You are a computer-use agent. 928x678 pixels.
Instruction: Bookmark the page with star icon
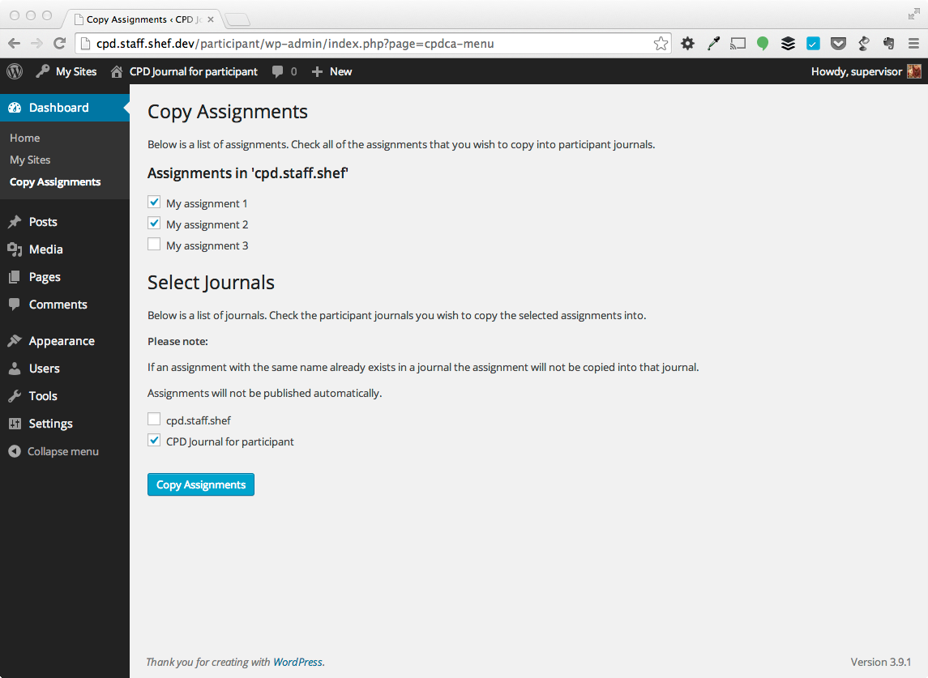(x=661, y=43)
